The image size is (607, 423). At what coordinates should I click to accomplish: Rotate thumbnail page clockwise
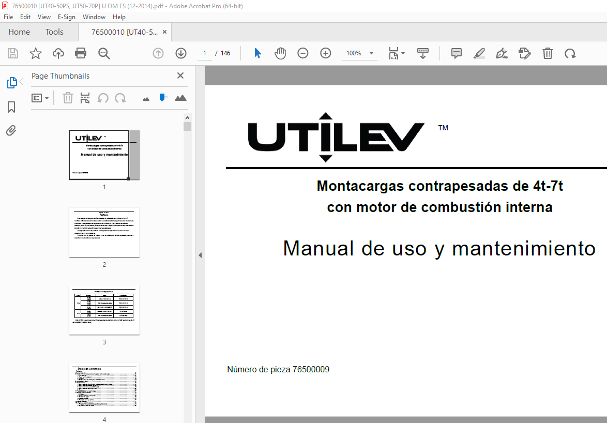tap(120, 98)
